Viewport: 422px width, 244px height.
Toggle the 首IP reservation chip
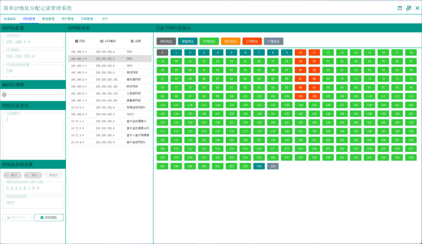[12, 175]
